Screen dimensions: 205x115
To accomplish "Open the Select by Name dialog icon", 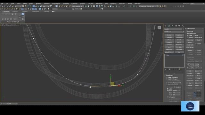I will point(26,6).
